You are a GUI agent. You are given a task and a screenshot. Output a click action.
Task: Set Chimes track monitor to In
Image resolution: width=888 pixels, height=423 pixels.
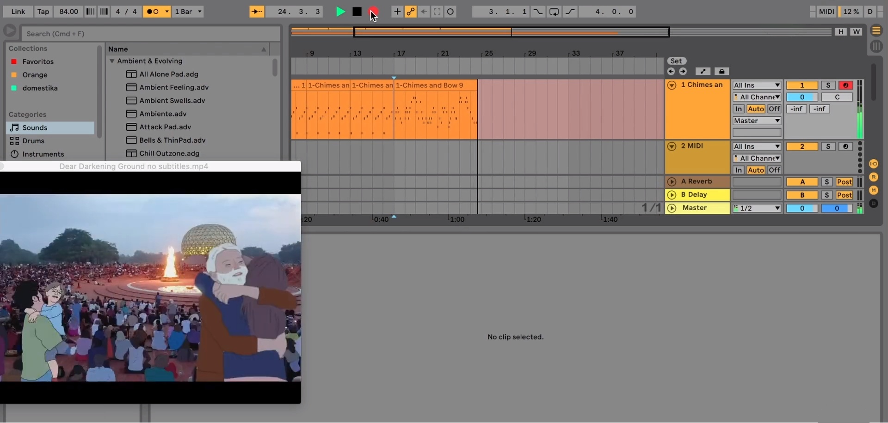coord(739,109)
